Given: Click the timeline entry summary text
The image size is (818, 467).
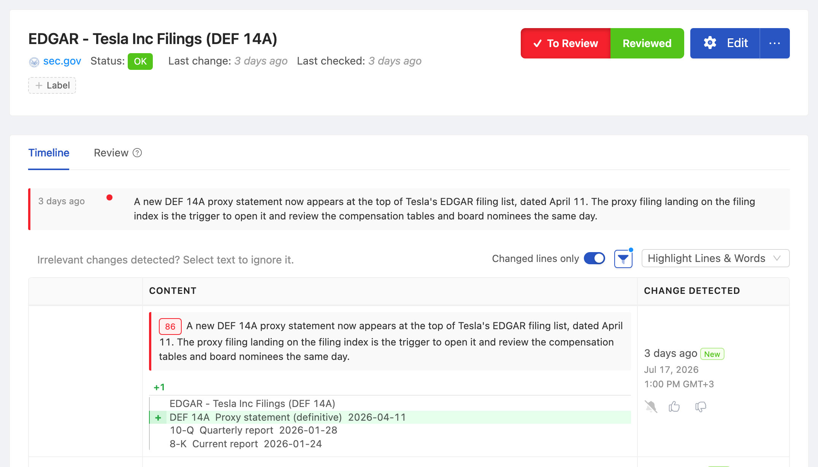Looking at the screenshot, I should (x=444, y=209).
